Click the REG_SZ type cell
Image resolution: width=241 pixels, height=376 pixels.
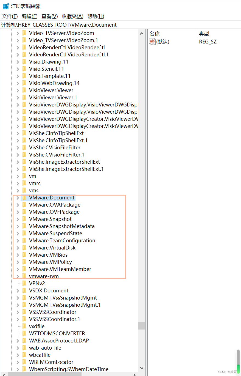(208, 42)
